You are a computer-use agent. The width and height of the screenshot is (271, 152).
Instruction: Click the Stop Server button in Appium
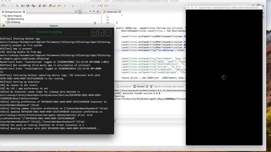click(x=108, y=33)
